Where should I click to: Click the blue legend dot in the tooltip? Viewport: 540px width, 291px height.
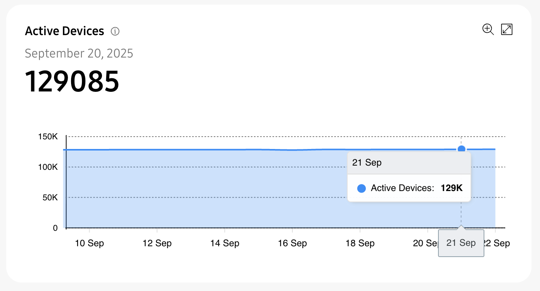point(361,188)
